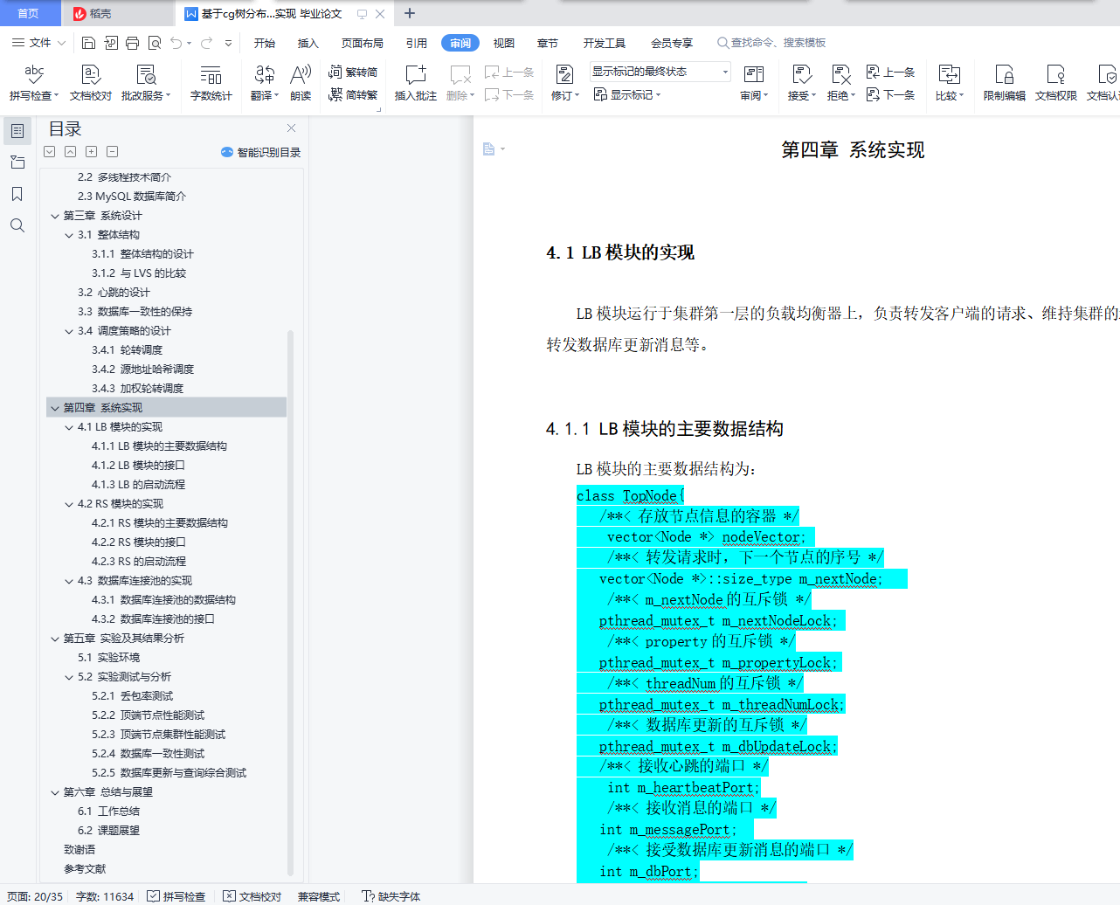Click 缺失字体 in the status bar
The width and height of the screenshot is (1120, 905).
click(391, 896)
